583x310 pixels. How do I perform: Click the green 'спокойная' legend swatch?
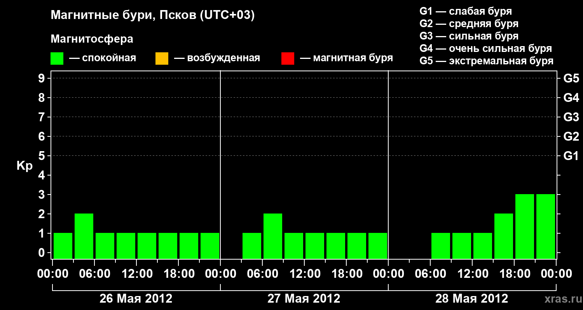coord(57,59)
